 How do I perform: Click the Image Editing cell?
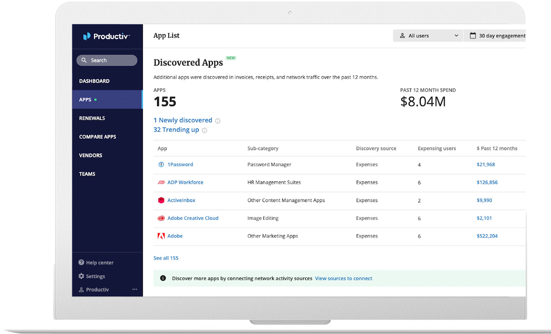(x=263, y=218)
